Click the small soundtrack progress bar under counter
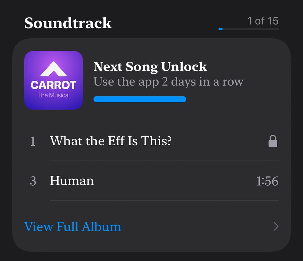The width and height of the screenshot is (303, 261). coord(248,29)
